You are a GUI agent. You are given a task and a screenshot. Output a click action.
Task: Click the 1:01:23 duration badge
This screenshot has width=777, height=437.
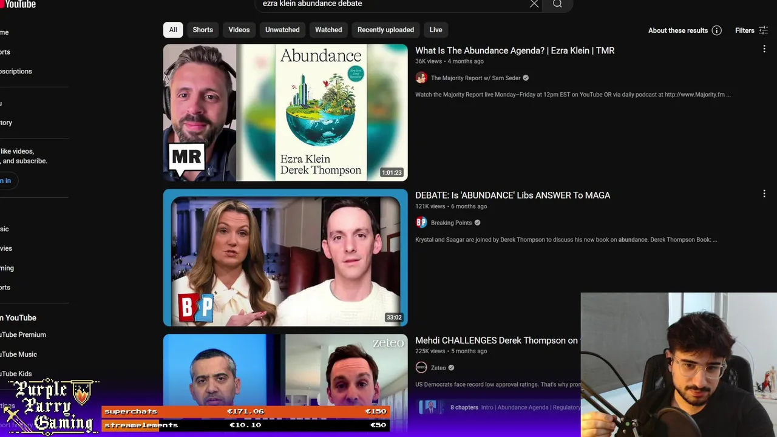point(392,172)
